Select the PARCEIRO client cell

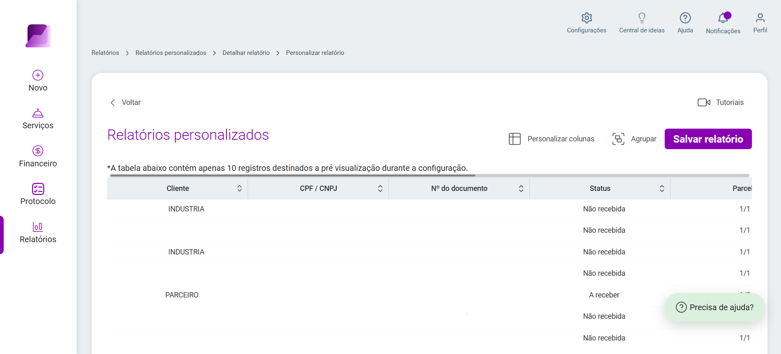click(x=182, y=295)
